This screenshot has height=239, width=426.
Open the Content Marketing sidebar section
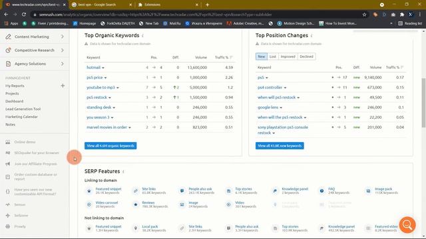coord(32,37)
